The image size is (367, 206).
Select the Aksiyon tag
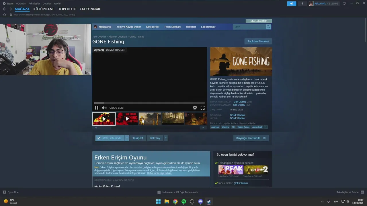click(215, 127)
